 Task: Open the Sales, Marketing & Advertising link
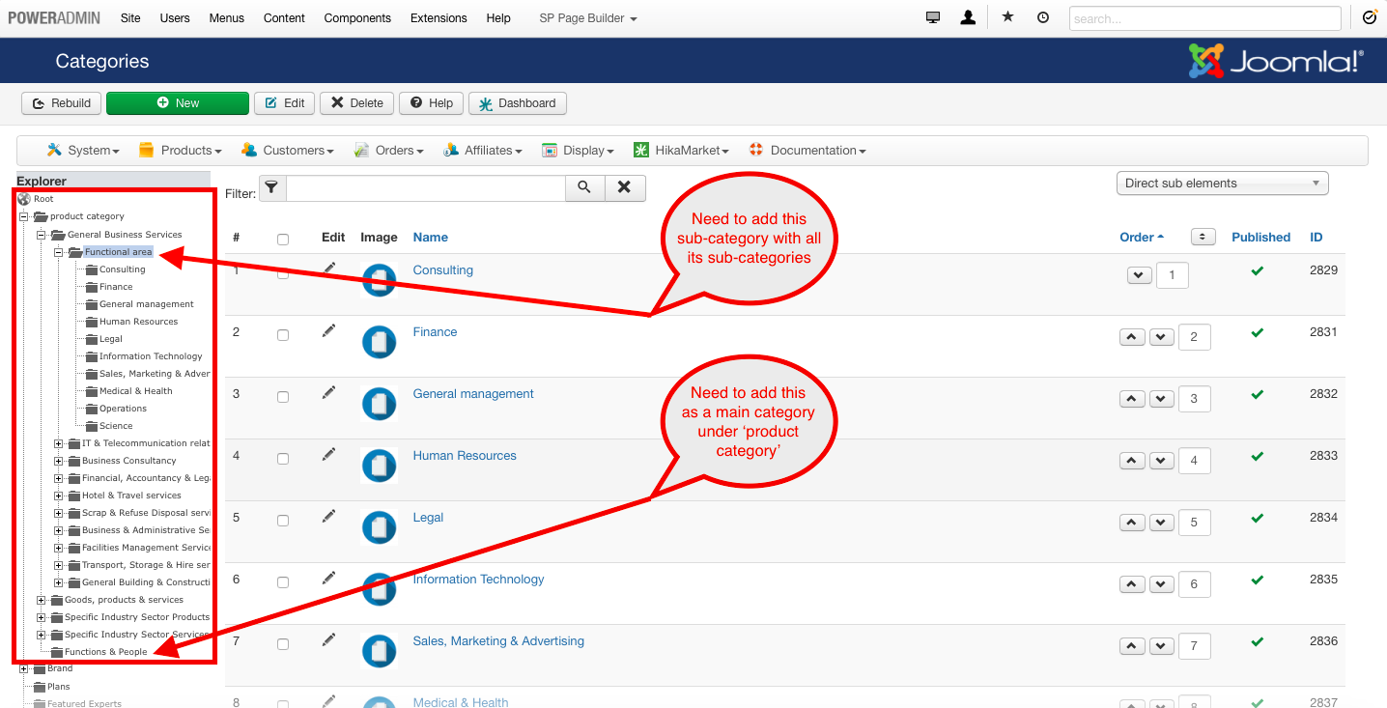[x=498, y=641]
